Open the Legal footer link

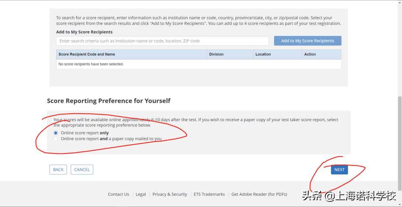tap(141, 194)
